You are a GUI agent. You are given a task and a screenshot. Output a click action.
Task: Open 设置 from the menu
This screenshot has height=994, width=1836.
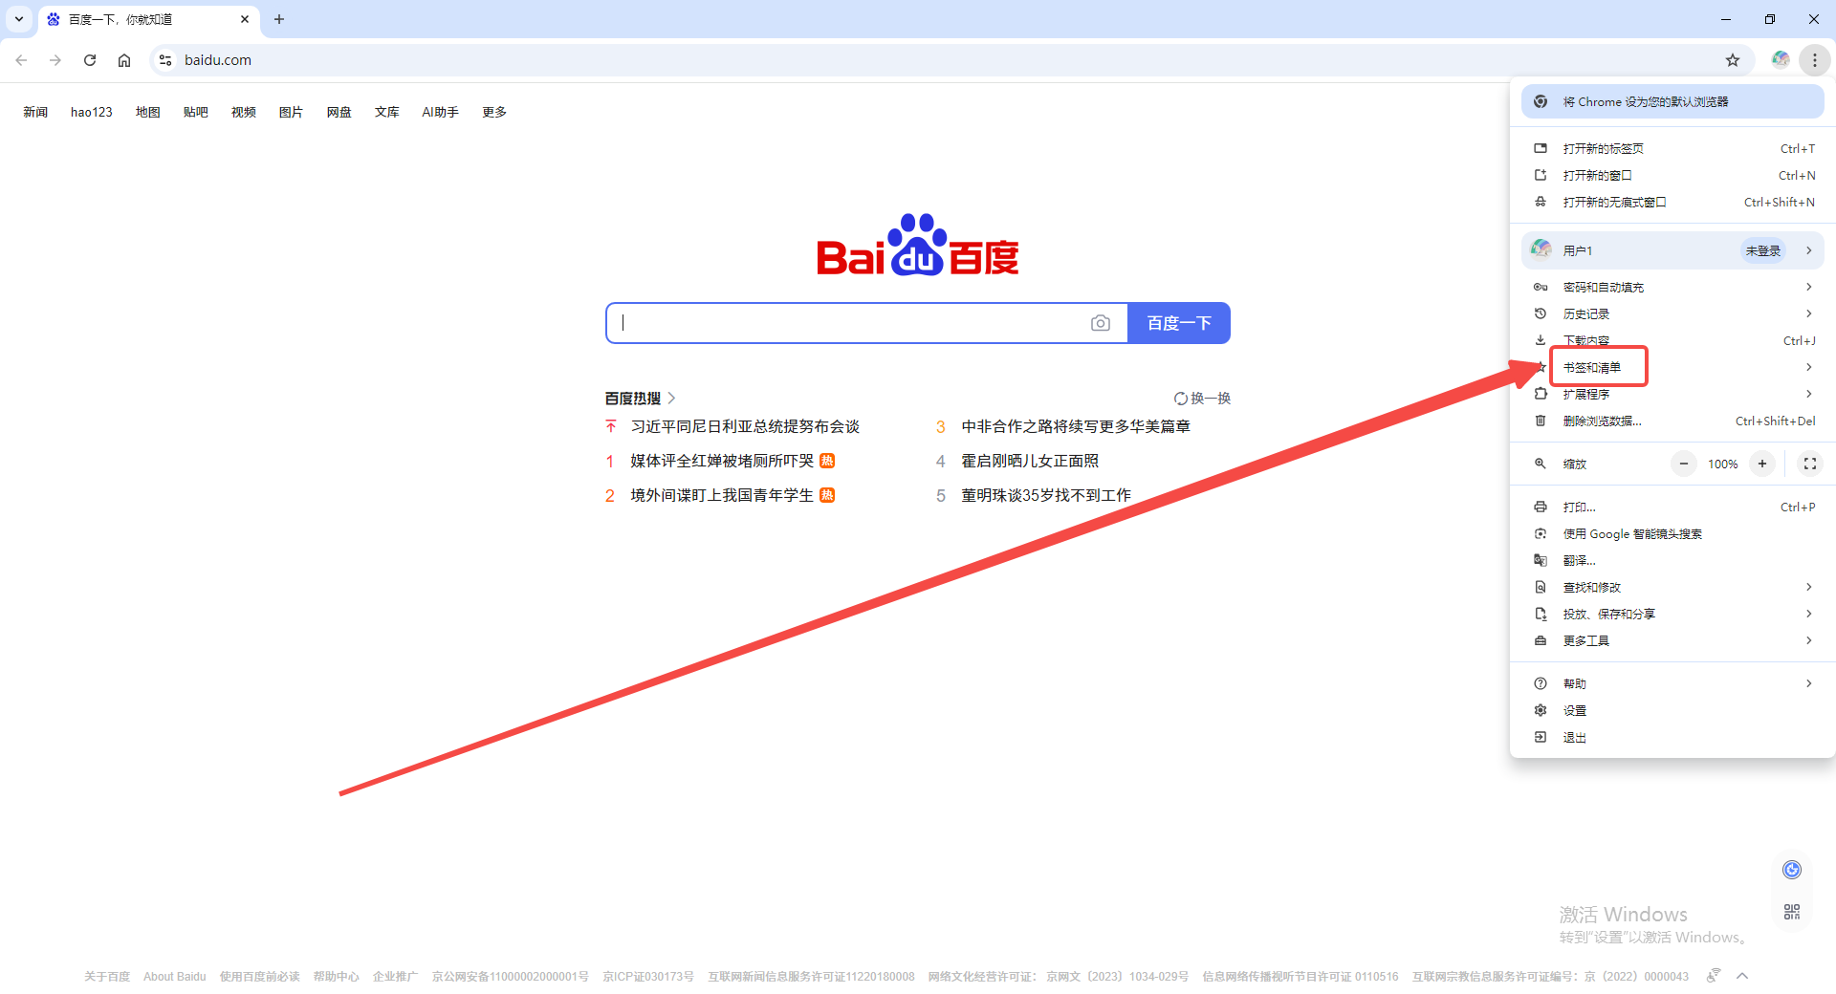(1672, 710)
